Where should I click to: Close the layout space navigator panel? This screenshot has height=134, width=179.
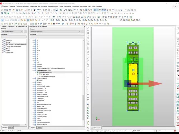pyautogui.click(x=84, y=26)
